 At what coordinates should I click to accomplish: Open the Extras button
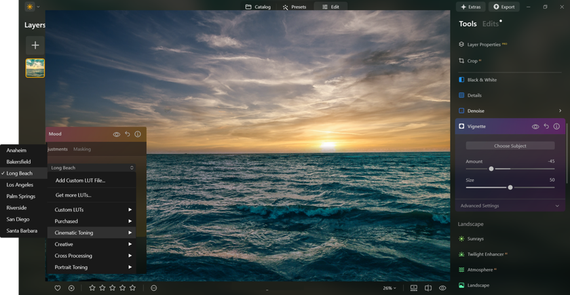[471, 7]
